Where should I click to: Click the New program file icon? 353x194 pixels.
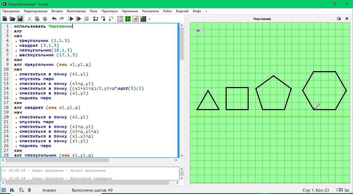5,19
